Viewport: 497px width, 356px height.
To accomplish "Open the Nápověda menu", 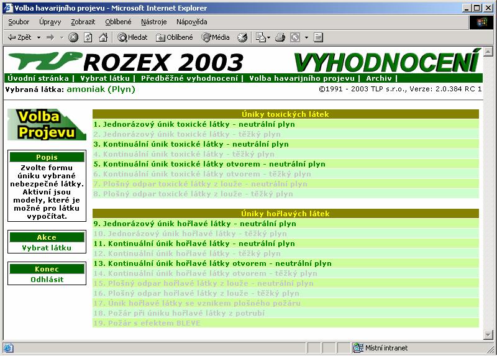I will 192,22.
